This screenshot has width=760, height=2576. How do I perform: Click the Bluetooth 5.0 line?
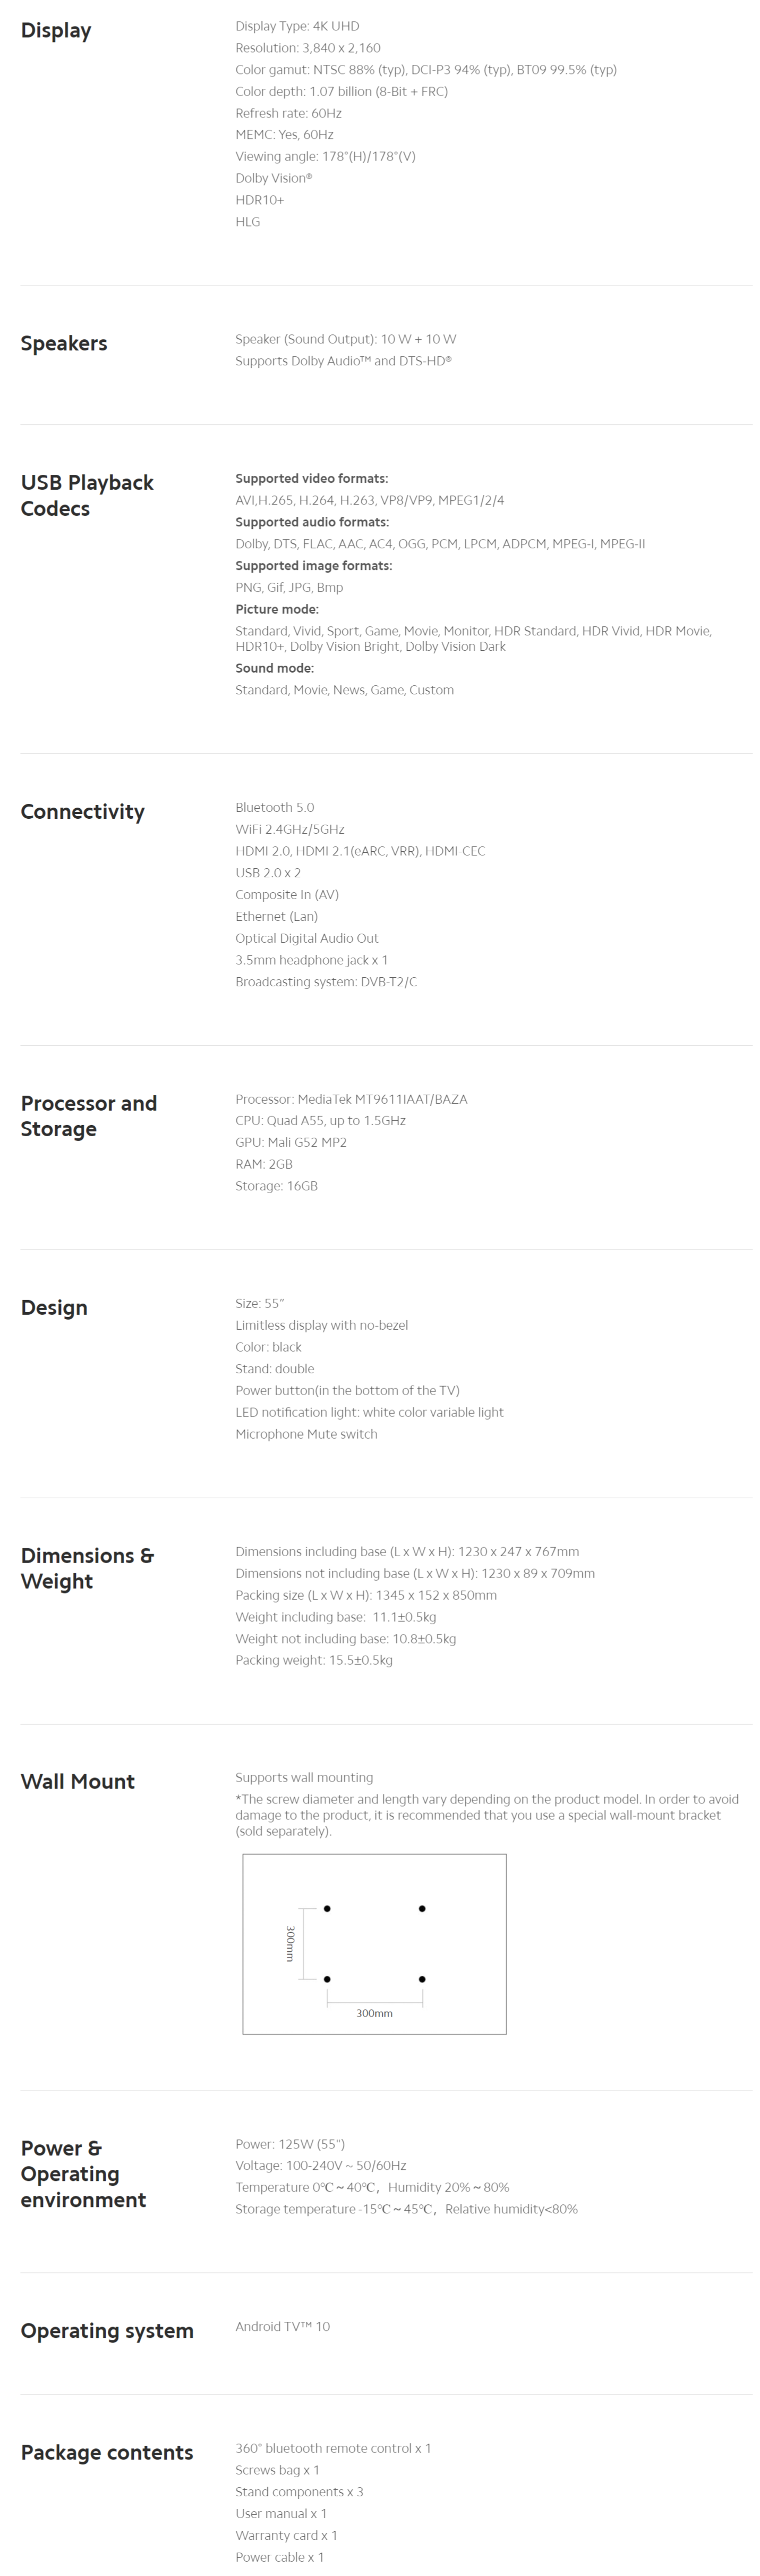(x=275, y=807)
